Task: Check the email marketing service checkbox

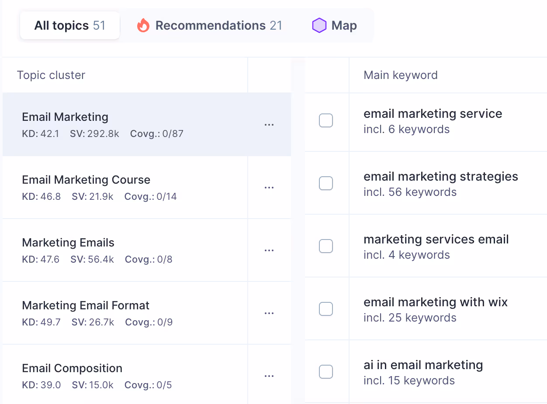Action: click(326, 120)
